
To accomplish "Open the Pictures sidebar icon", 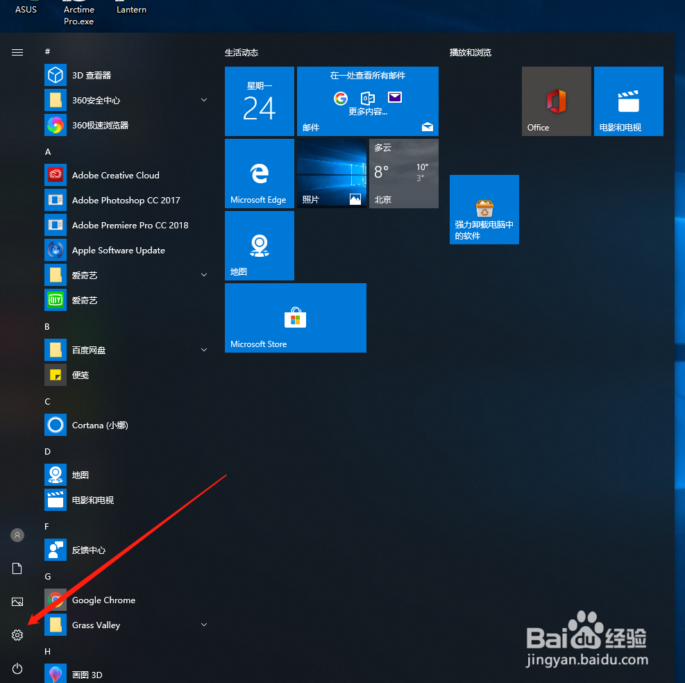I will [x=17, y=602].
